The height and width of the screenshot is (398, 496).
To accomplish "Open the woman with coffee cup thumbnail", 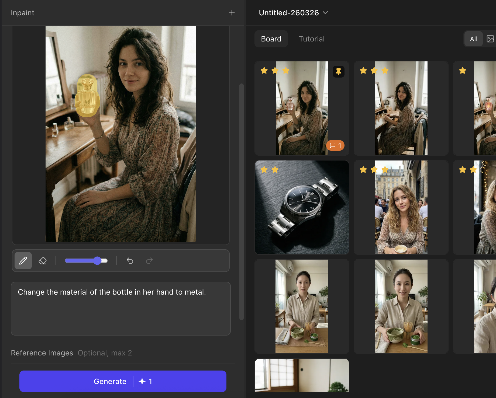I will click(x=401, y=207).
